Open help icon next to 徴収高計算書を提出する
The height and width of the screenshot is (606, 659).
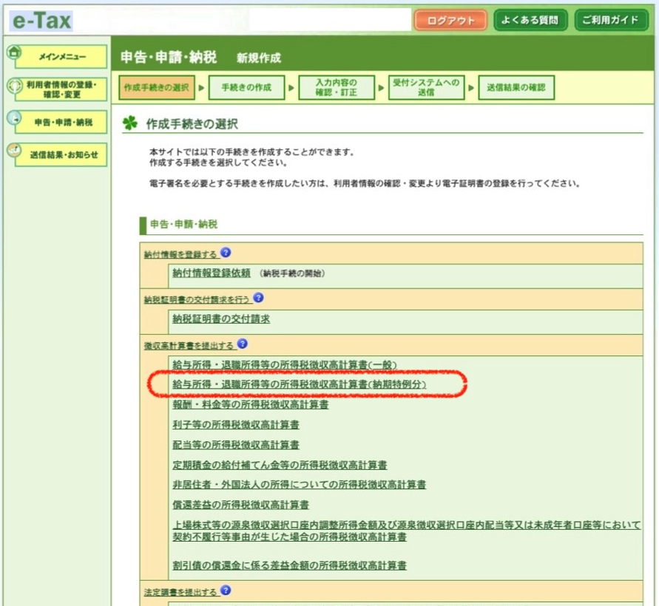click(242, 344)
